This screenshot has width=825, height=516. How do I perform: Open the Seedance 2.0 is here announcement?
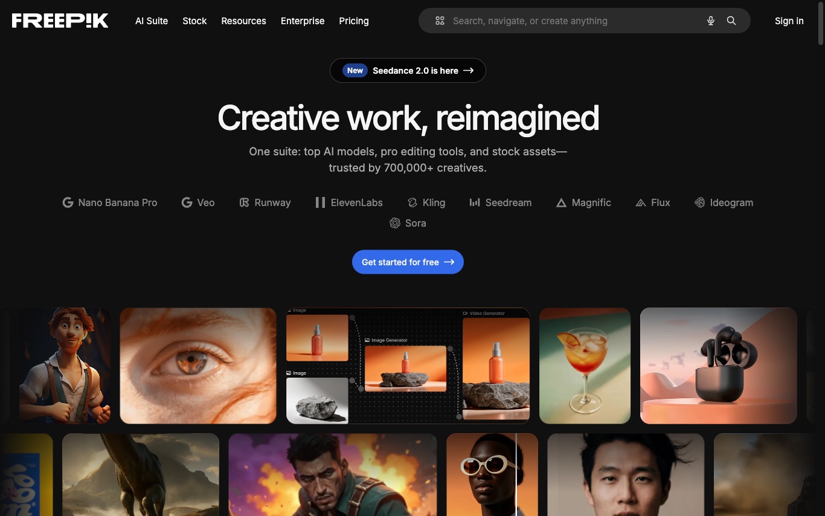click(x=408, y=71)
